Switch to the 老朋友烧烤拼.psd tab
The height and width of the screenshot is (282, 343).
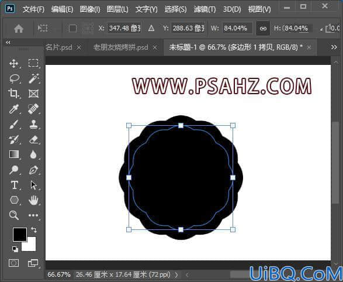121,47
